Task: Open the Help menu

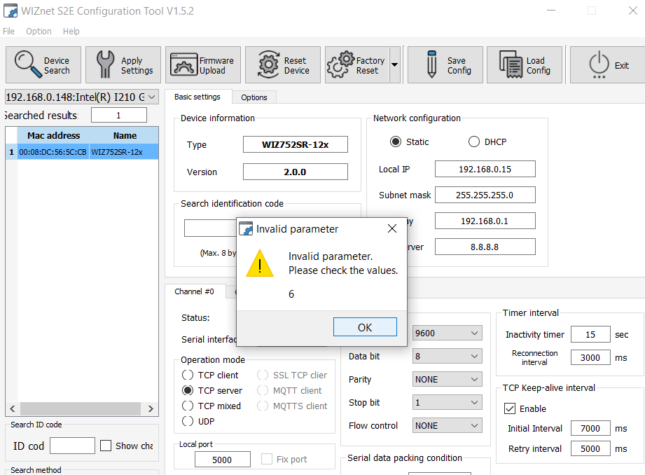Action: pyautogui.click(x=71, y=32)
